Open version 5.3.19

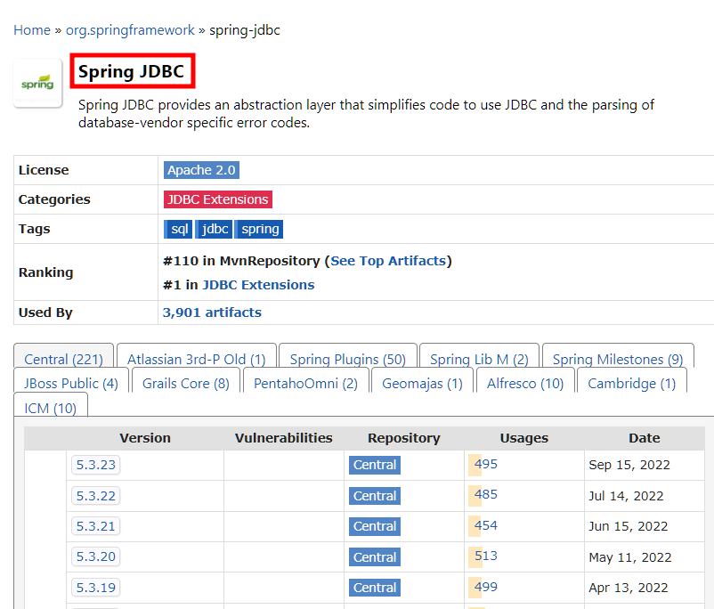95,588
